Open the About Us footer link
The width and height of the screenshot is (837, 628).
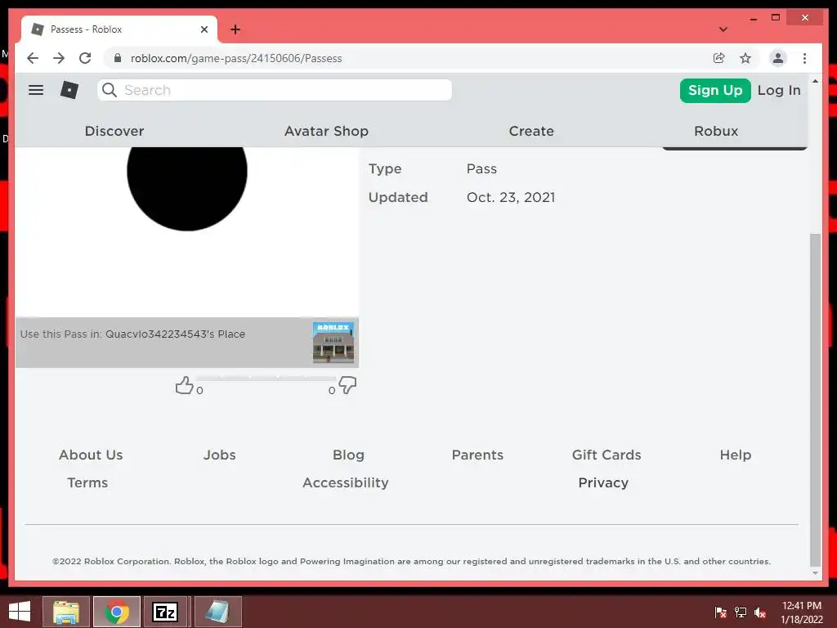[x=91, y=455]
